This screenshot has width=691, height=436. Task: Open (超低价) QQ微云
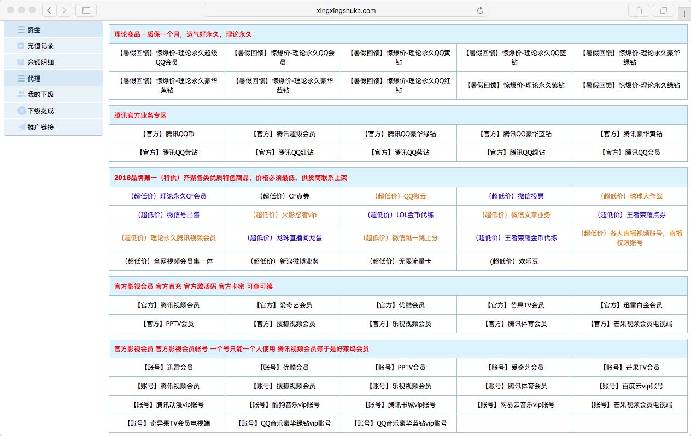pos(399,196)
